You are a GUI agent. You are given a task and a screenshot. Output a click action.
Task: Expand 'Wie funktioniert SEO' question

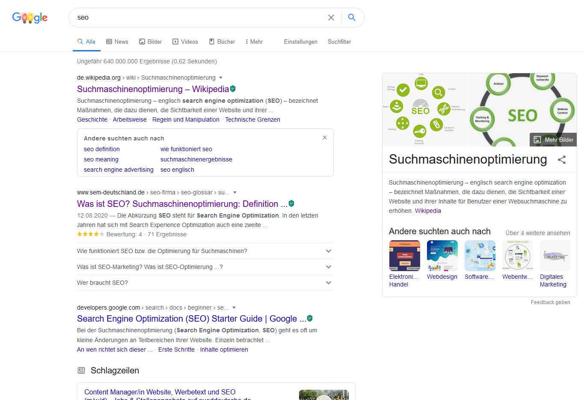pos(328,251)
